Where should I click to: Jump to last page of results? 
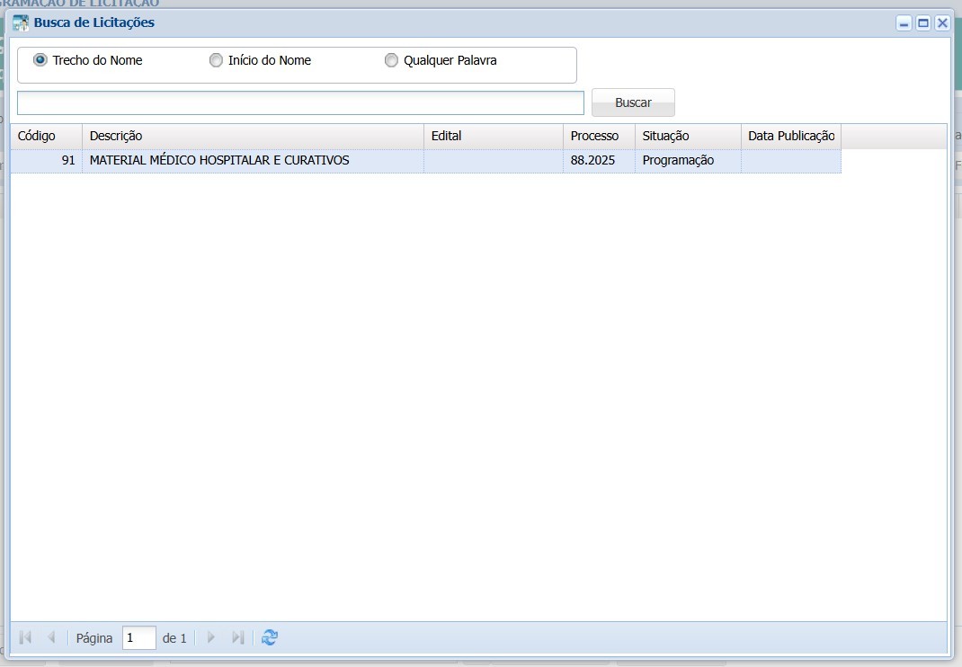pos(237,637)
